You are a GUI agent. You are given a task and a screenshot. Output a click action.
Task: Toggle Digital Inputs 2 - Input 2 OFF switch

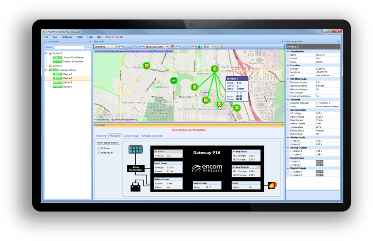(x=319, y=165)
